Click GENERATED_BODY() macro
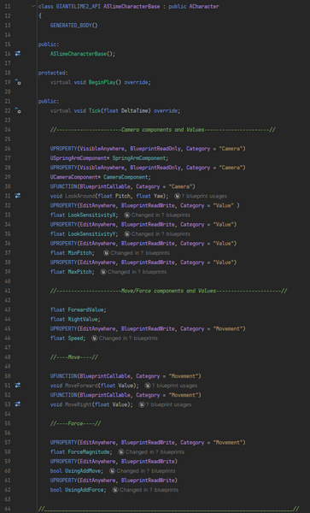This screenshot has width=310, height=513. pos(73,25)
